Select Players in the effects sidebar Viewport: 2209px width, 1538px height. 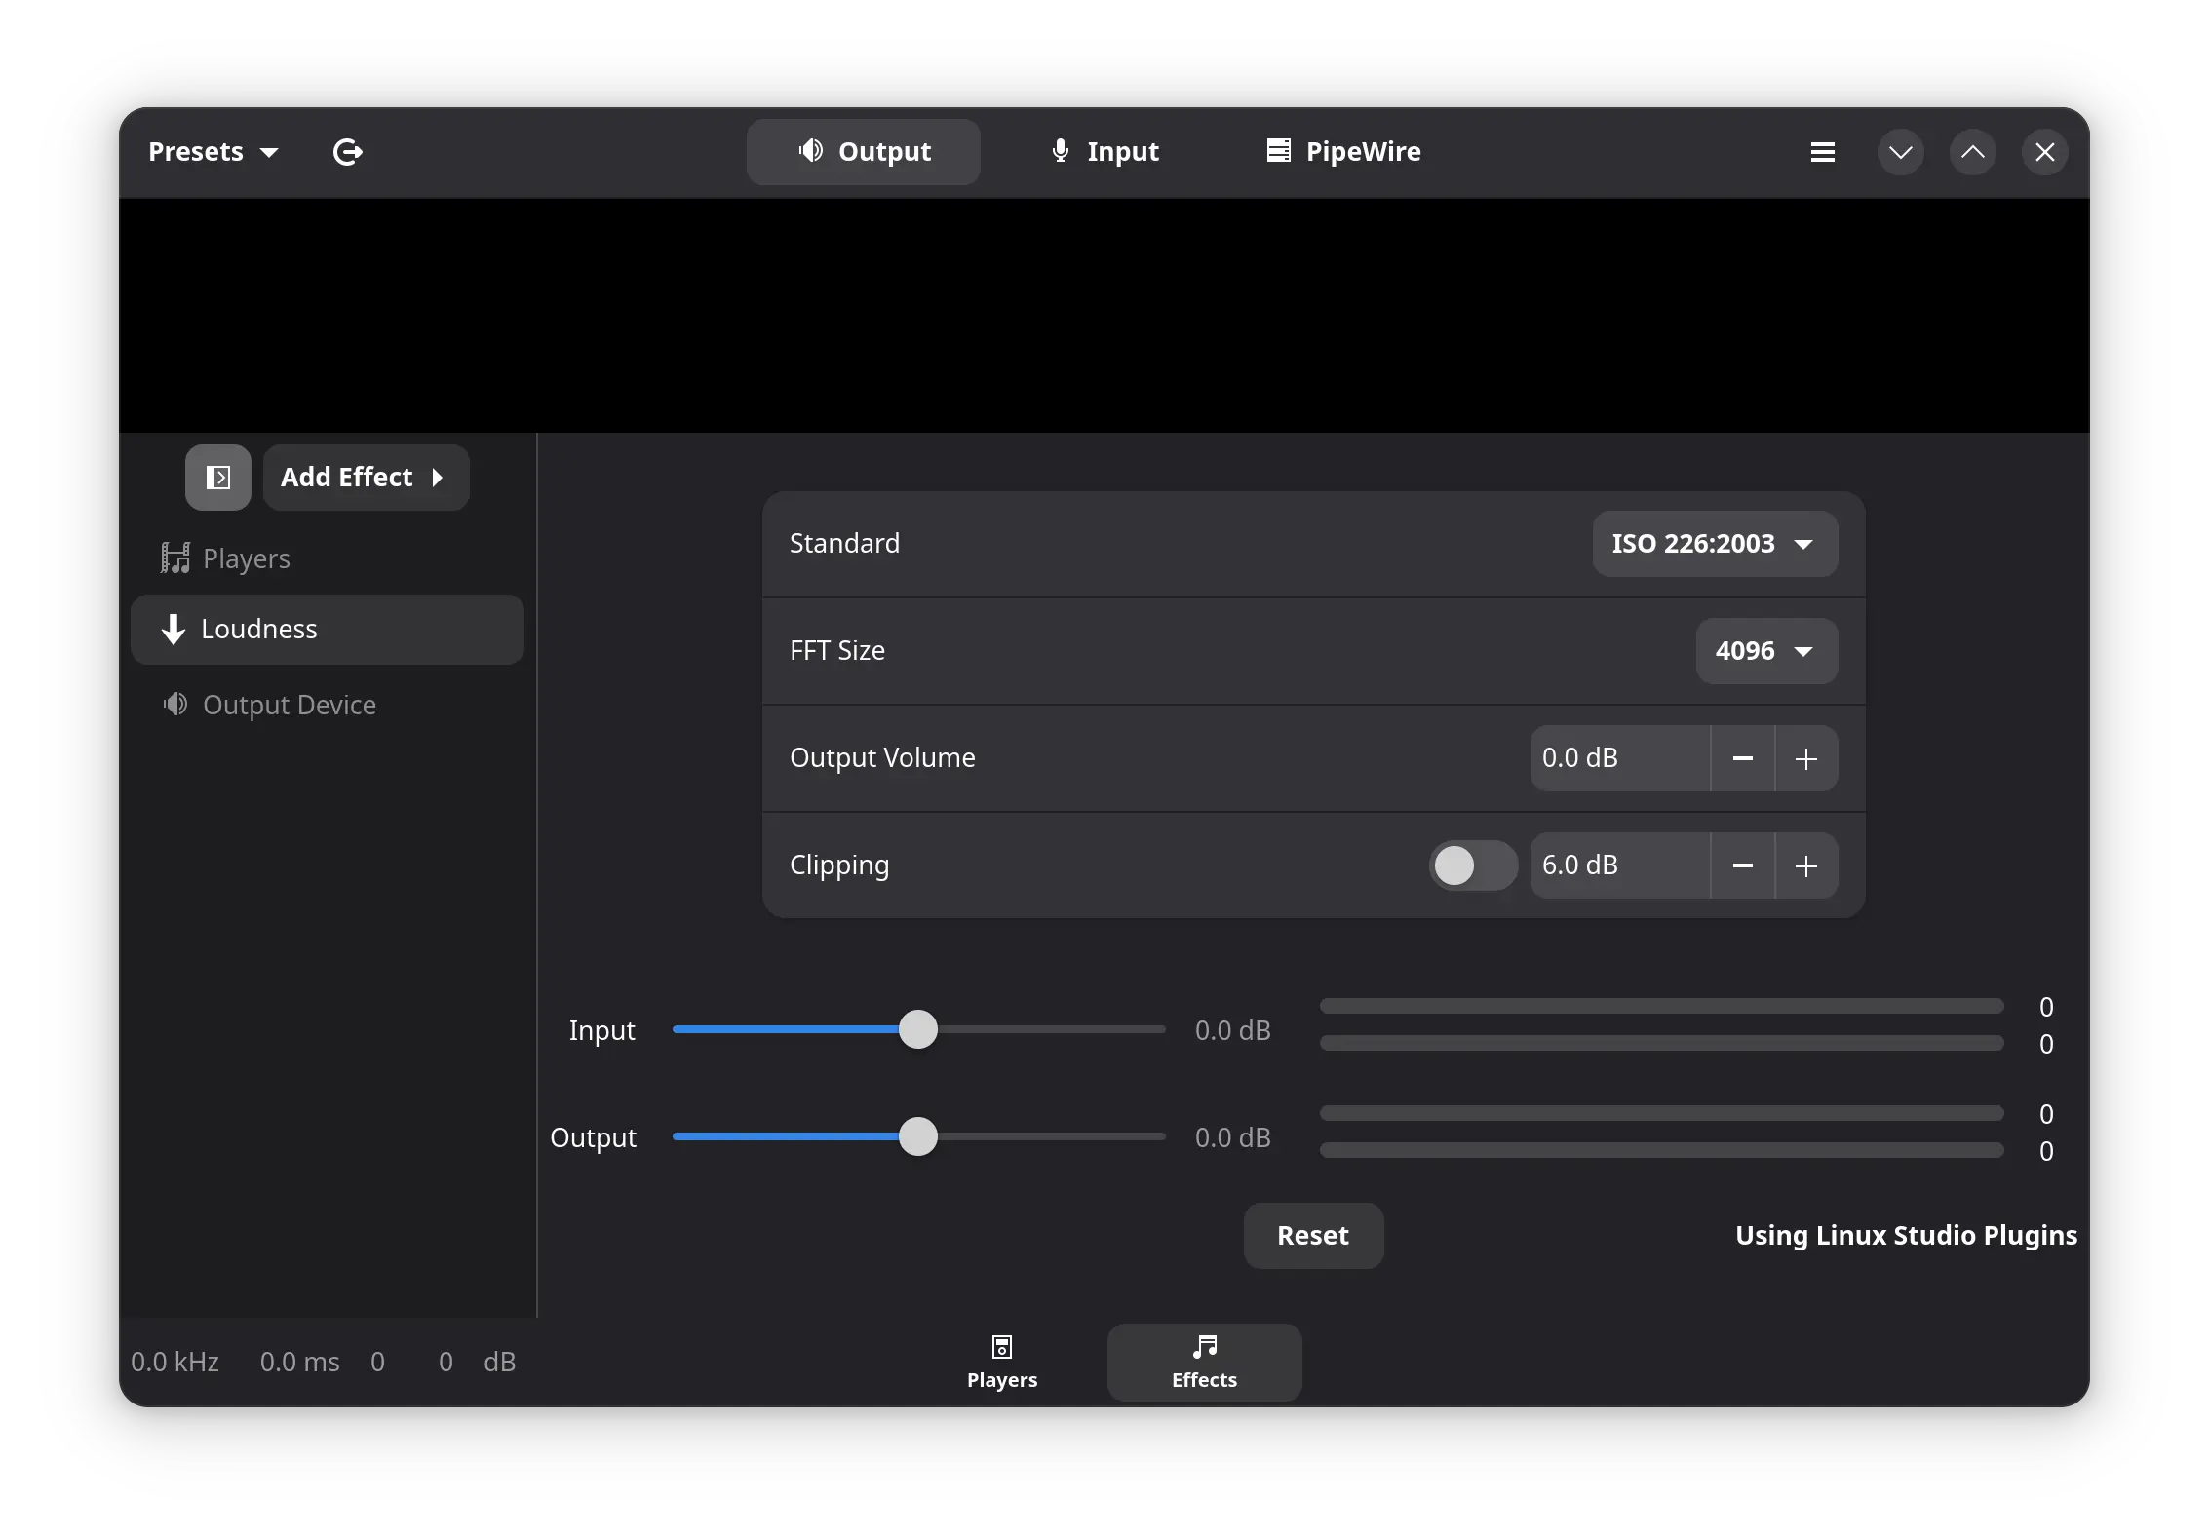[245, 558]
